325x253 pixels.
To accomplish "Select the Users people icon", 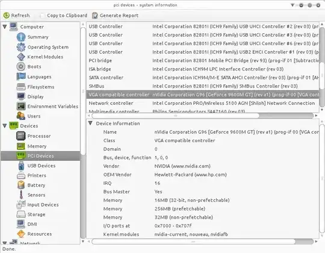I will pos(21,116).
